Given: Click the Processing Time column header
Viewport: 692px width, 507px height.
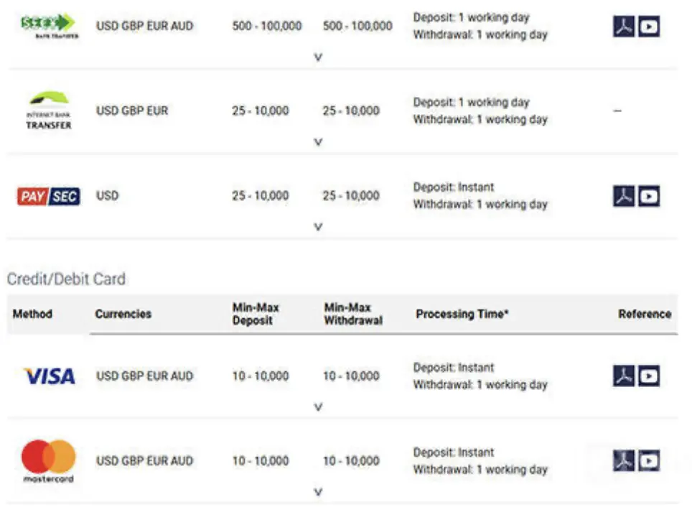Looking at the screenshot, I should pos(462,314).
